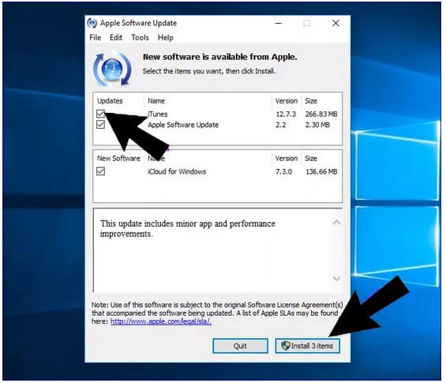Open the apple.com legal SLA link

161,321
